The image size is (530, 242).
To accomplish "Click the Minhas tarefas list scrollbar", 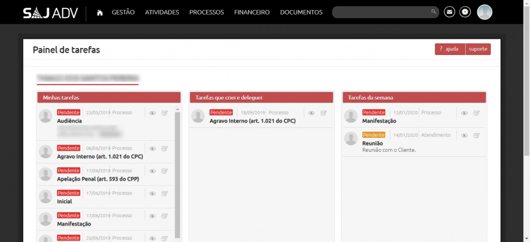I will point(178,170).
